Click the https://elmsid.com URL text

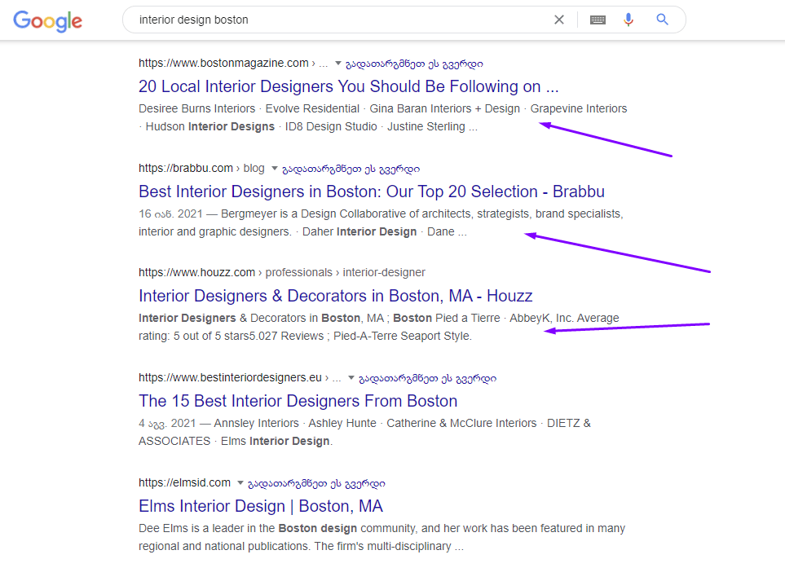[x=184, y=482]
